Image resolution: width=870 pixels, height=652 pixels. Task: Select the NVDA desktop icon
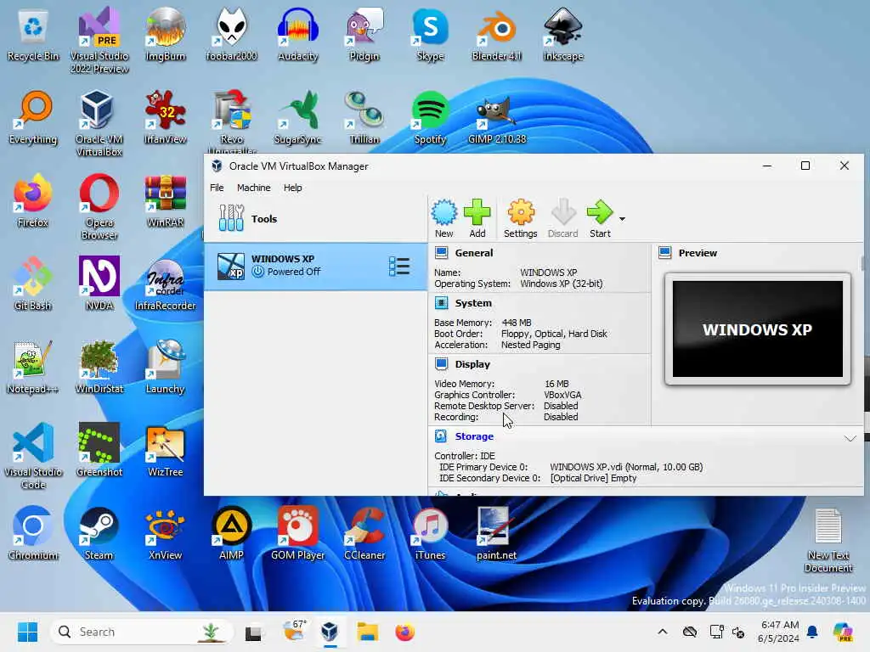(99, 284)
